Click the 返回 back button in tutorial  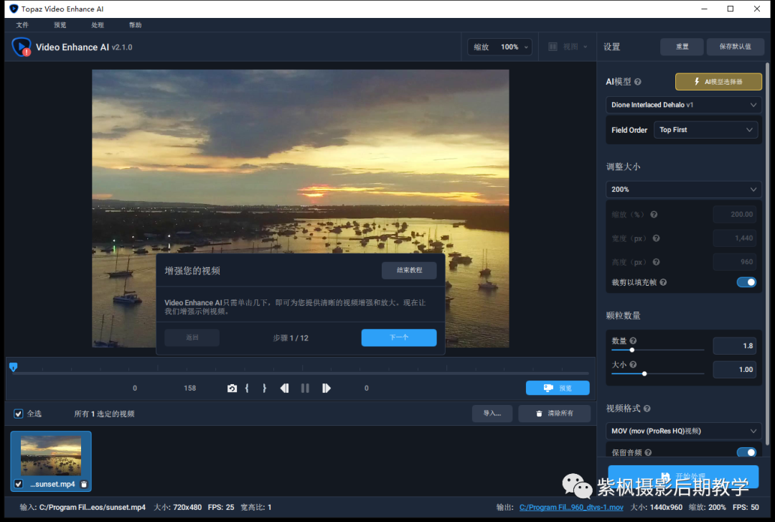point(192,337)
